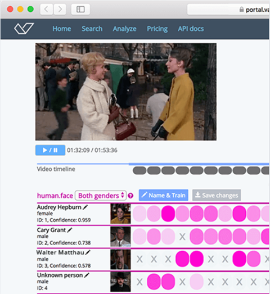Screen dimensions: 270x294
Task: Open the help question mark next to genders
Action: click(x=130, y=196)
